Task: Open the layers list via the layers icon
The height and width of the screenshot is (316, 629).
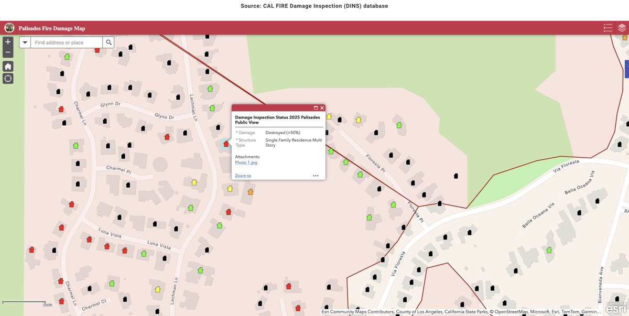Action: click(x=622, y=28)
